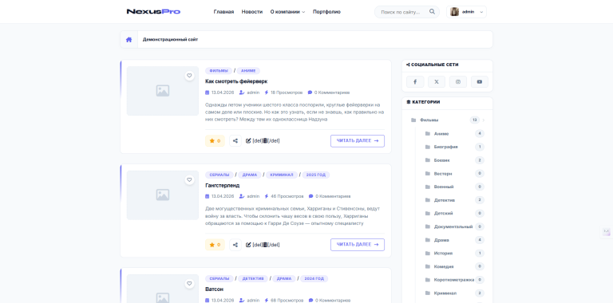Open the YouTube social link
This screenshot has height=303, width=613.
479,82
